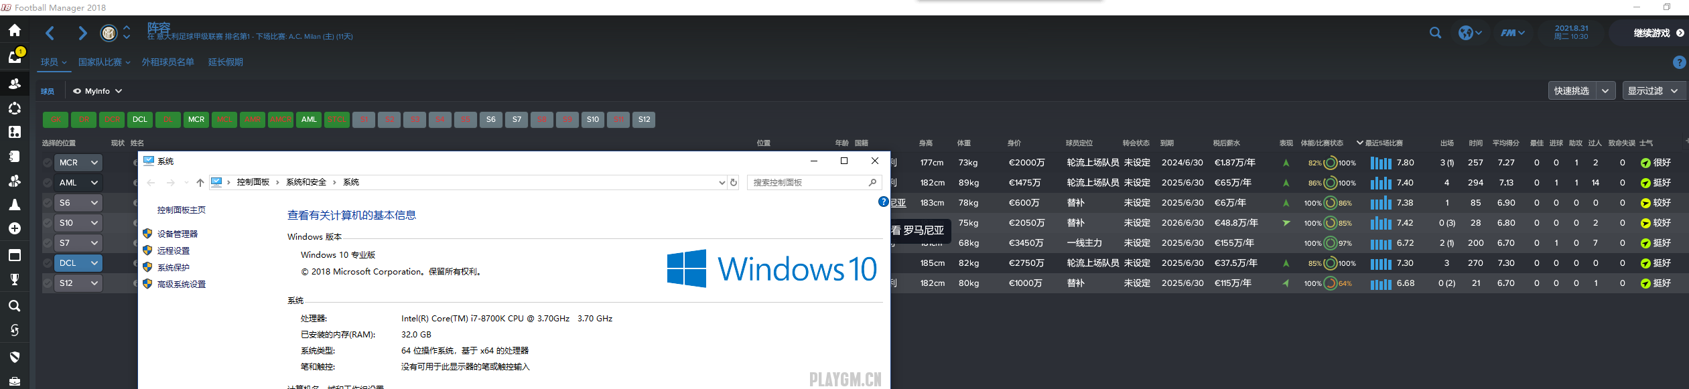
Task: Open the Scouting magnifier icon in sidebar
Action: click(x=15, y=306)
